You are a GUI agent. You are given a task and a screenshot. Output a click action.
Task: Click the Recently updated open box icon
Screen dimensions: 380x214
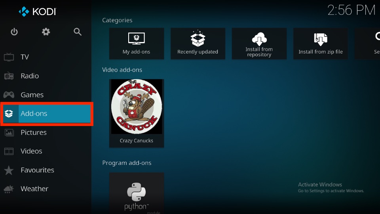point(198,38)
